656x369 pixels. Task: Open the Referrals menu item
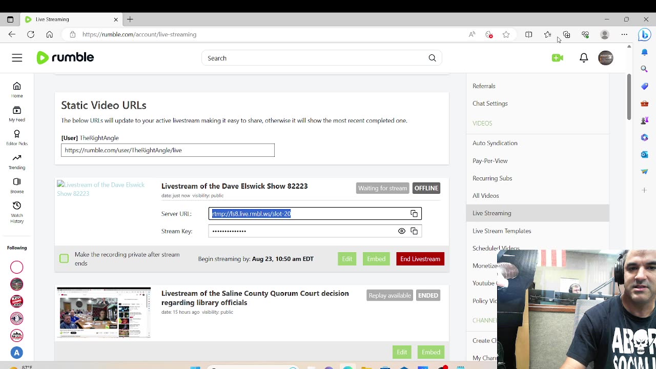pos(484,86)
